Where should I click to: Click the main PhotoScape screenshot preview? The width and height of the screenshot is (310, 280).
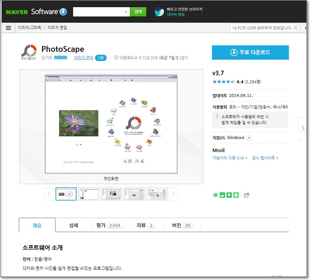[111, 124]
